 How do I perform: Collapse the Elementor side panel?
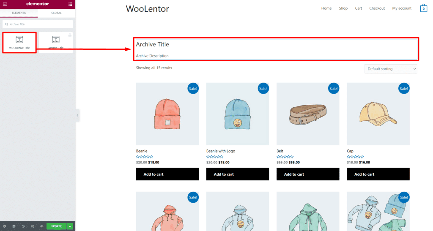coord(77,115)
